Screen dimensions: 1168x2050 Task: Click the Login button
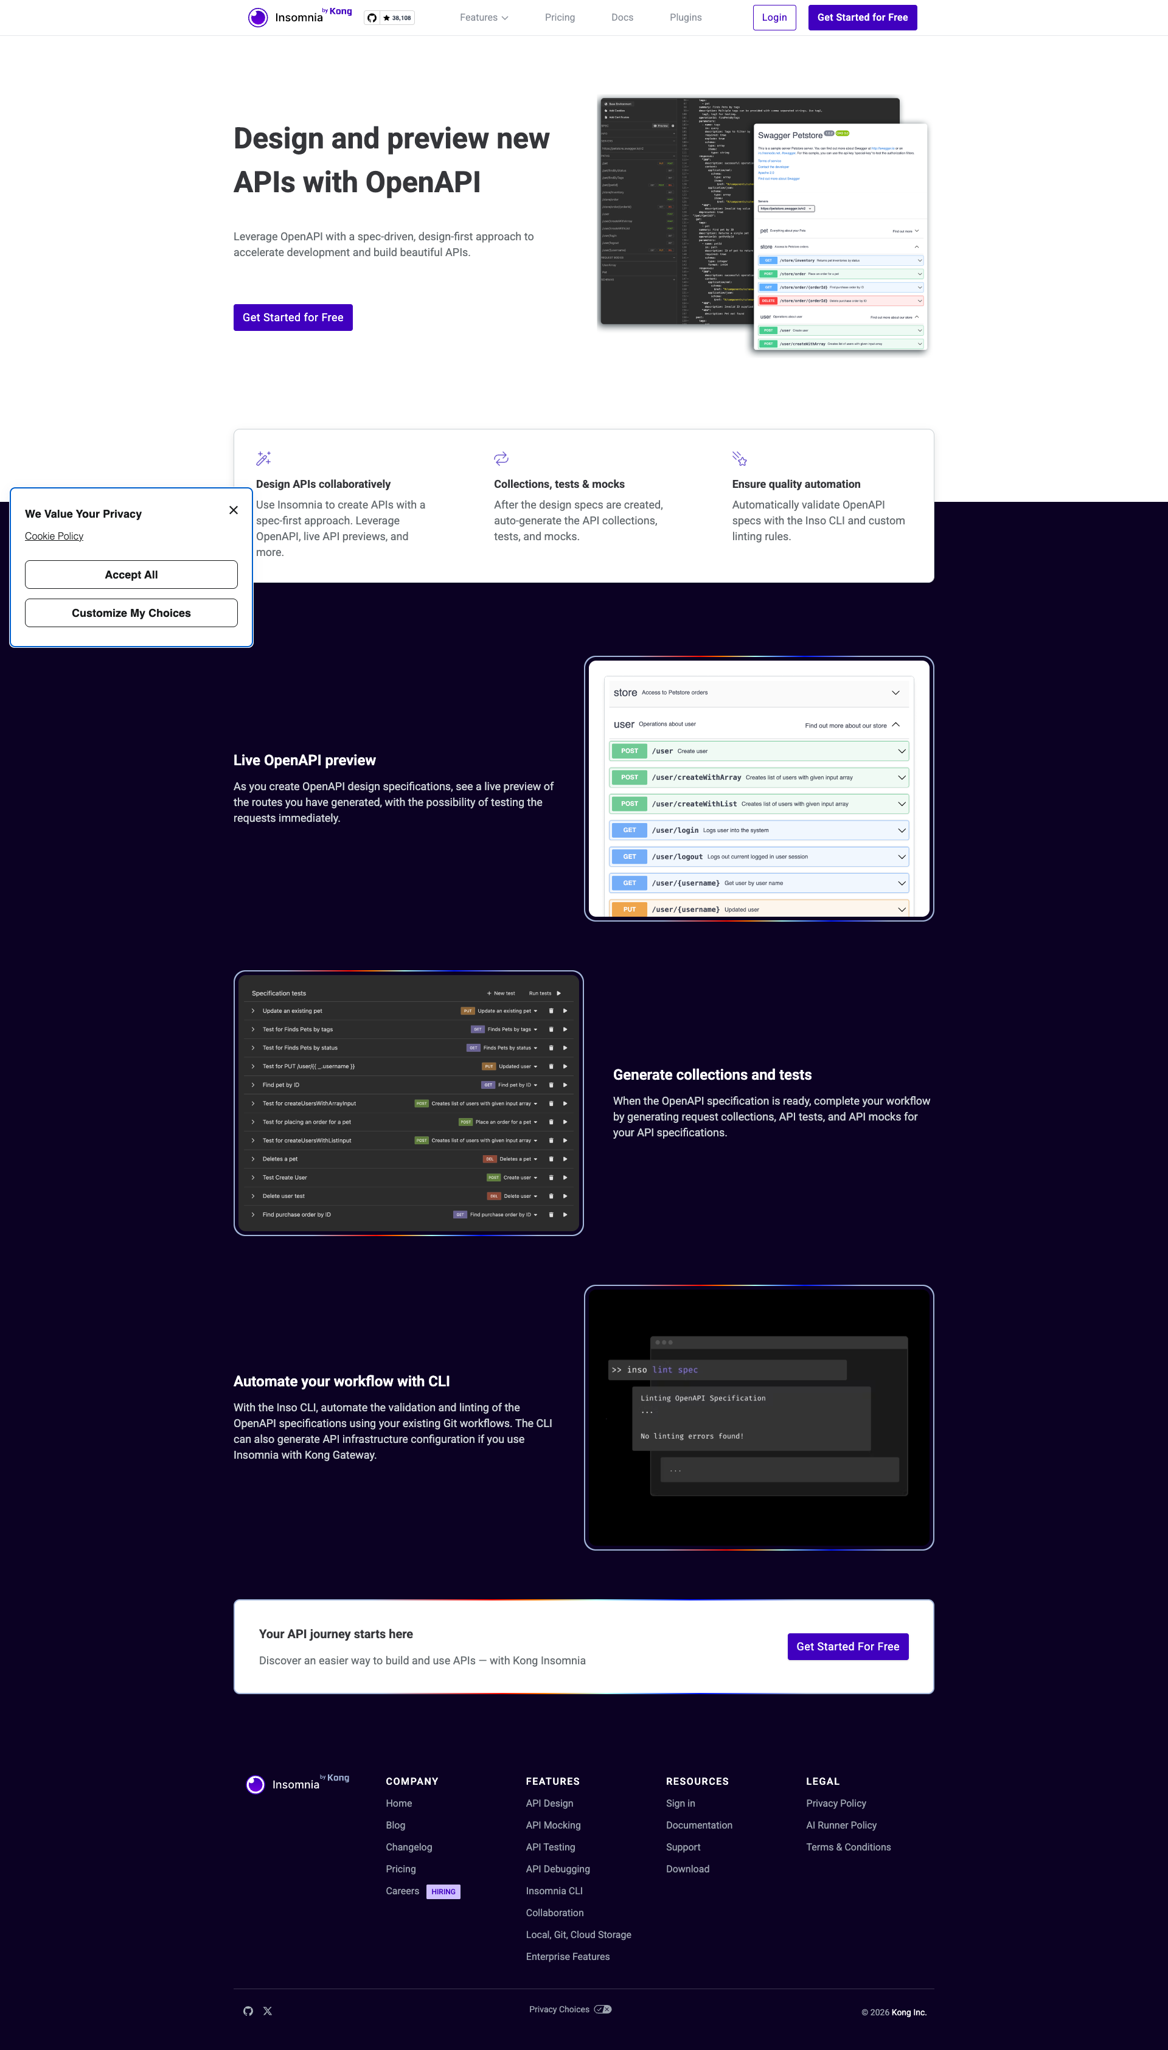point(774,18)
